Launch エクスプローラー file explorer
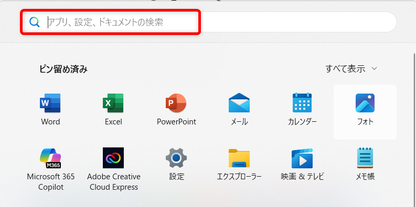 [239, 164]
